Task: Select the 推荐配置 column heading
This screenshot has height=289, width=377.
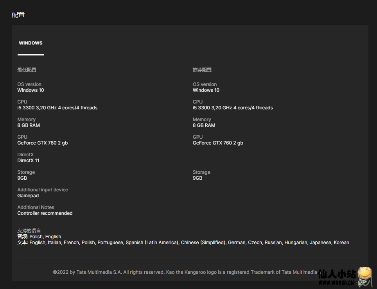Action: tap(202, 70)
